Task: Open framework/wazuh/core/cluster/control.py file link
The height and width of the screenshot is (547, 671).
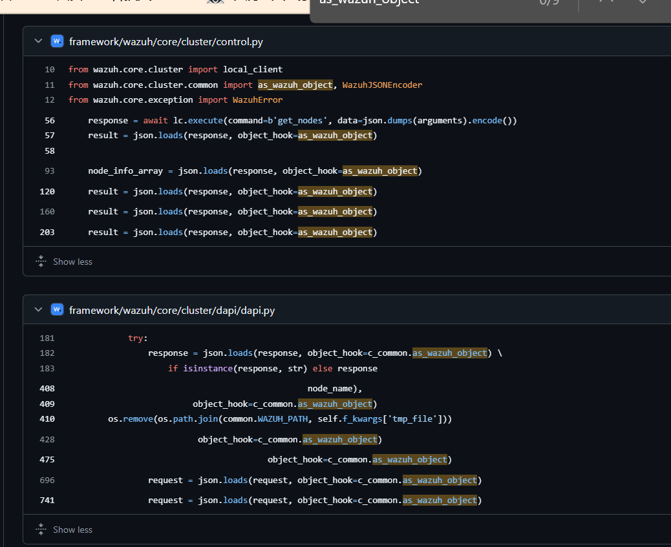Action: pos(166,41)
